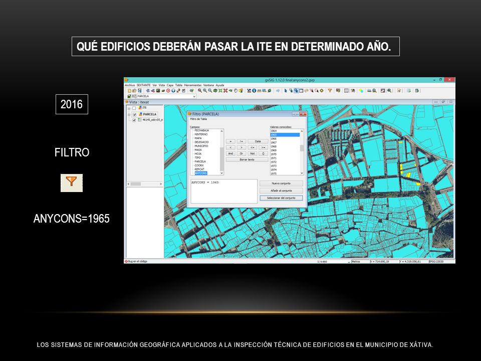This screenshot has width=481, height=361.
Task: Click the Campos list scrollbar thumb
Action: pos(222,159)
